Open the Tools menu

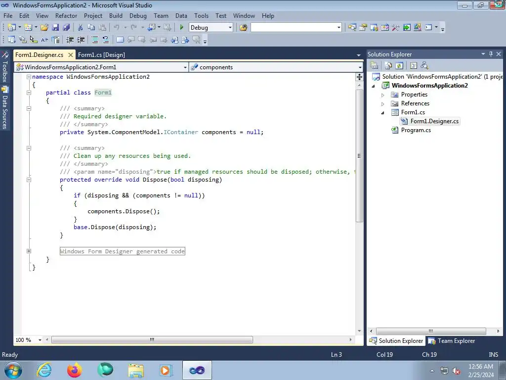coord(202,15)
